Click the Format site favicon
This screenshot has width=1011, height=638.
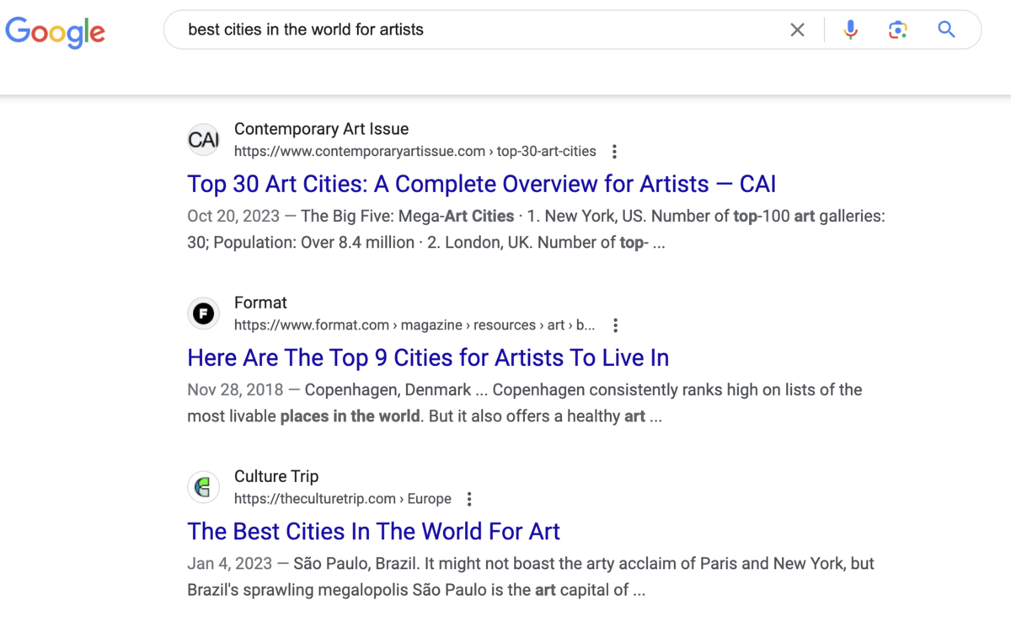[203, 314]
